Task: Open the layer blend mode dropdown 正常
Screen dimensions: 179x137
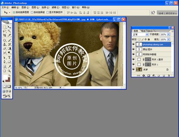Action: [x=140, y=34]
